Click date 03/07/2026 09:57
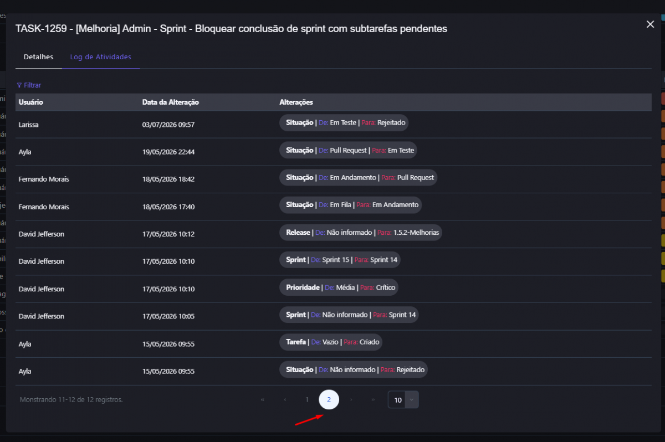This screenshot has height=442, width=665. click(x=168, y=125)
